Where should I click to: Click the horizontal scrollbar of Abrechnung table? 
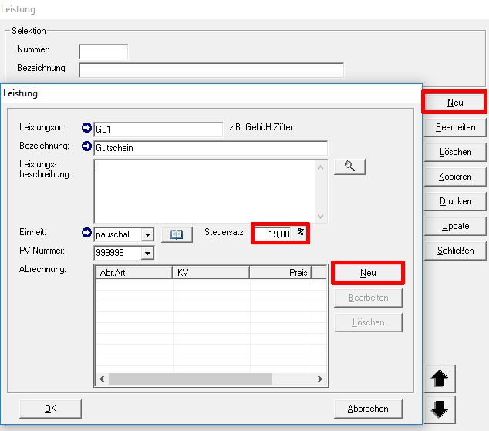tap(191, 379)
